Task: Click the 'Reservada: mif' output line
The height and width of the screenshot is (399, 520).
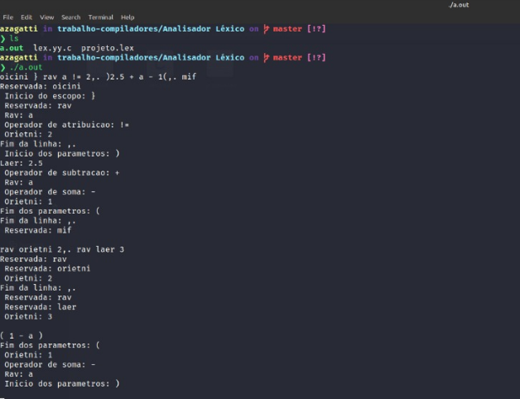Action: point(38,230)
